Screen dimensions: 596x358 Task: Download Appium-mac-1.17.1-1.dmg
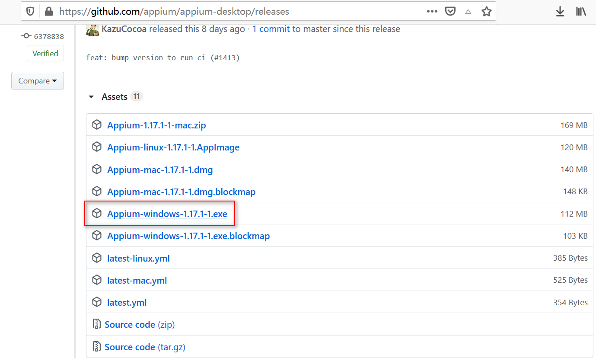(x=160, y=169)
